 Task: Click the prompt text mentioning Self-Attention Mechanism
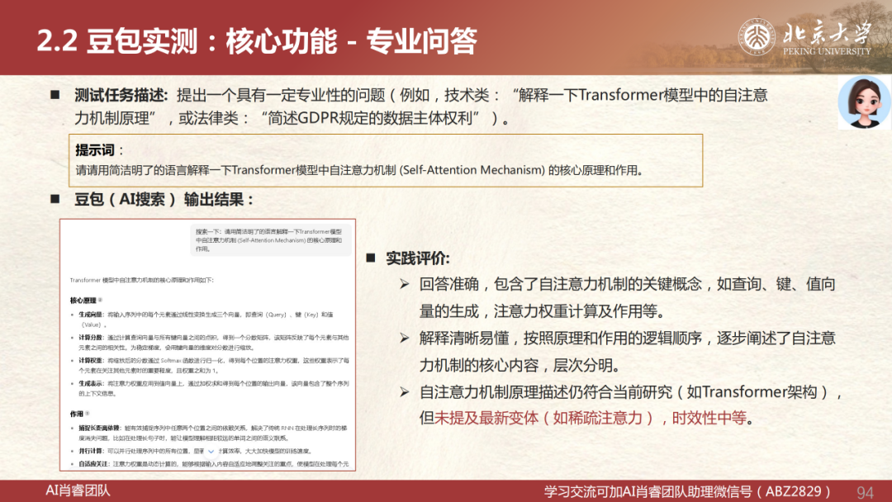pyautogui.click(x=359, y=170)
